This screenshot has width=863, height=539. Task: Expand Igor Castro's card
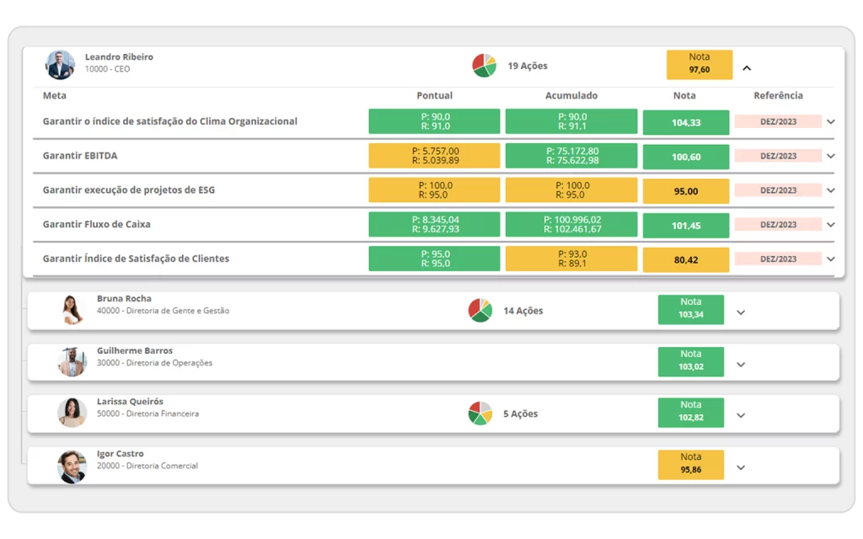741,468
